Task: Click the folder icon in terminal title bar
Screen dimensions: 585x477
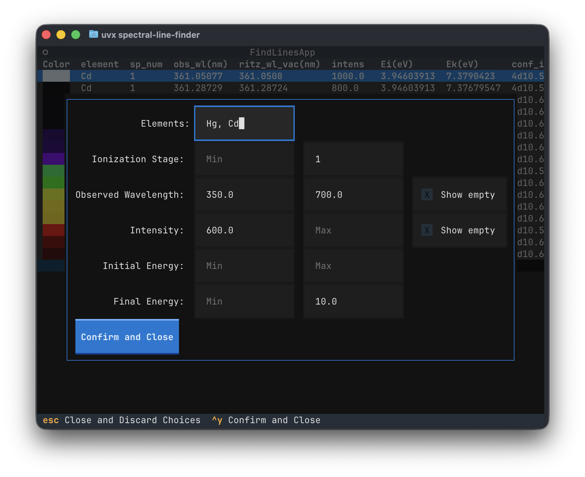Action: click(x=93, y=34)
